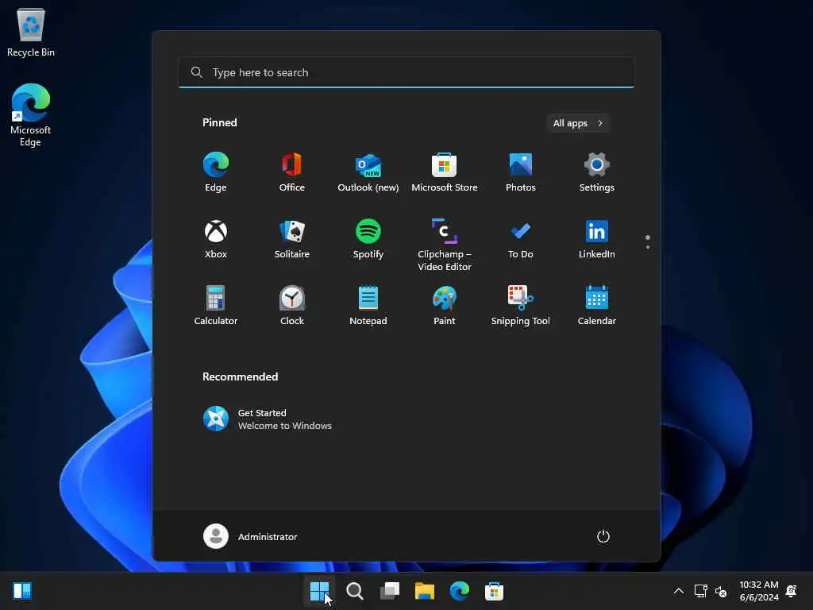Launch the Photos app
The width and height of the screenshot is (813, 610).
coord(521,172)
